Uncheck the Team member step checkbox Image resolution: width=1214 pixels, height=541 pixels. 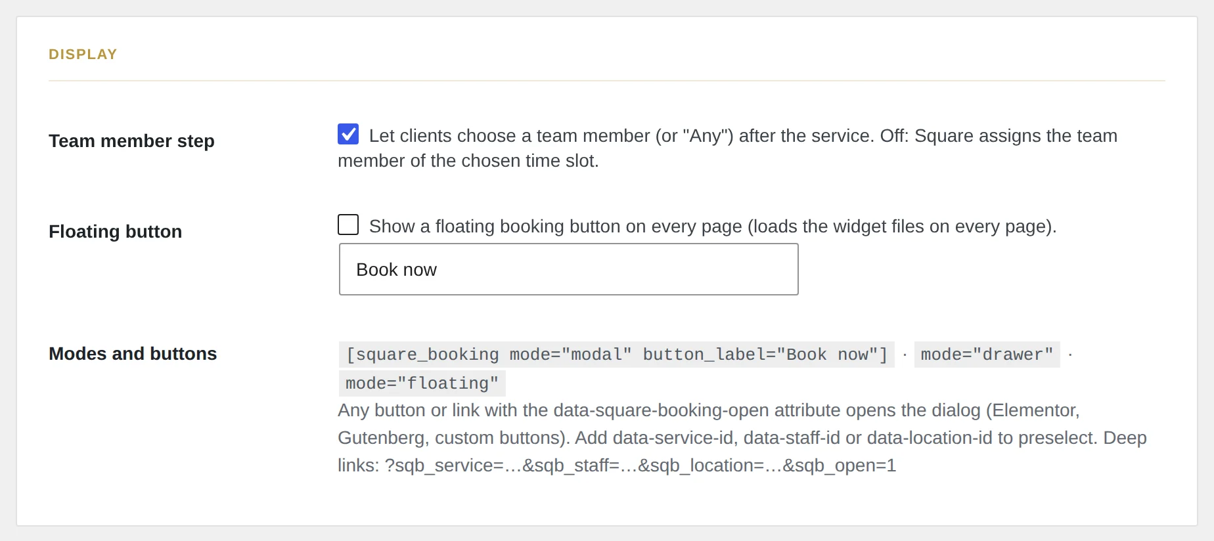click(348, 134)
